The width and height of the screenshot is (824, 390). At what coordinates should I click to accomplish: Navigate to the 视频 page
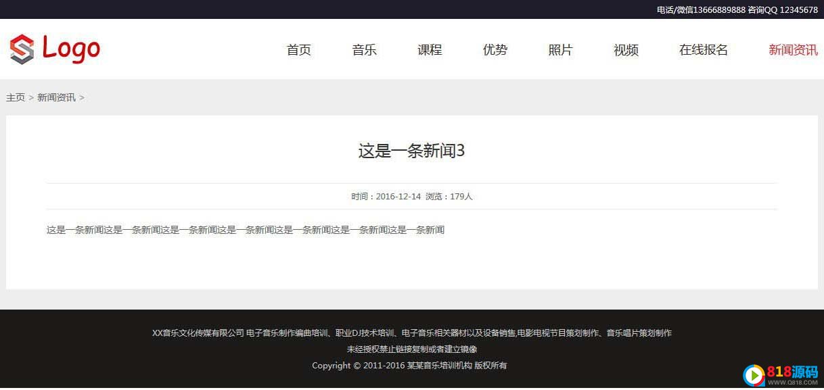[626, 50]
